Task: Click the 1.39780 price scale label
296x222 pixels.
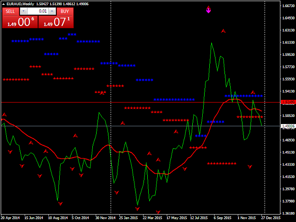Action: pos(288,189)
